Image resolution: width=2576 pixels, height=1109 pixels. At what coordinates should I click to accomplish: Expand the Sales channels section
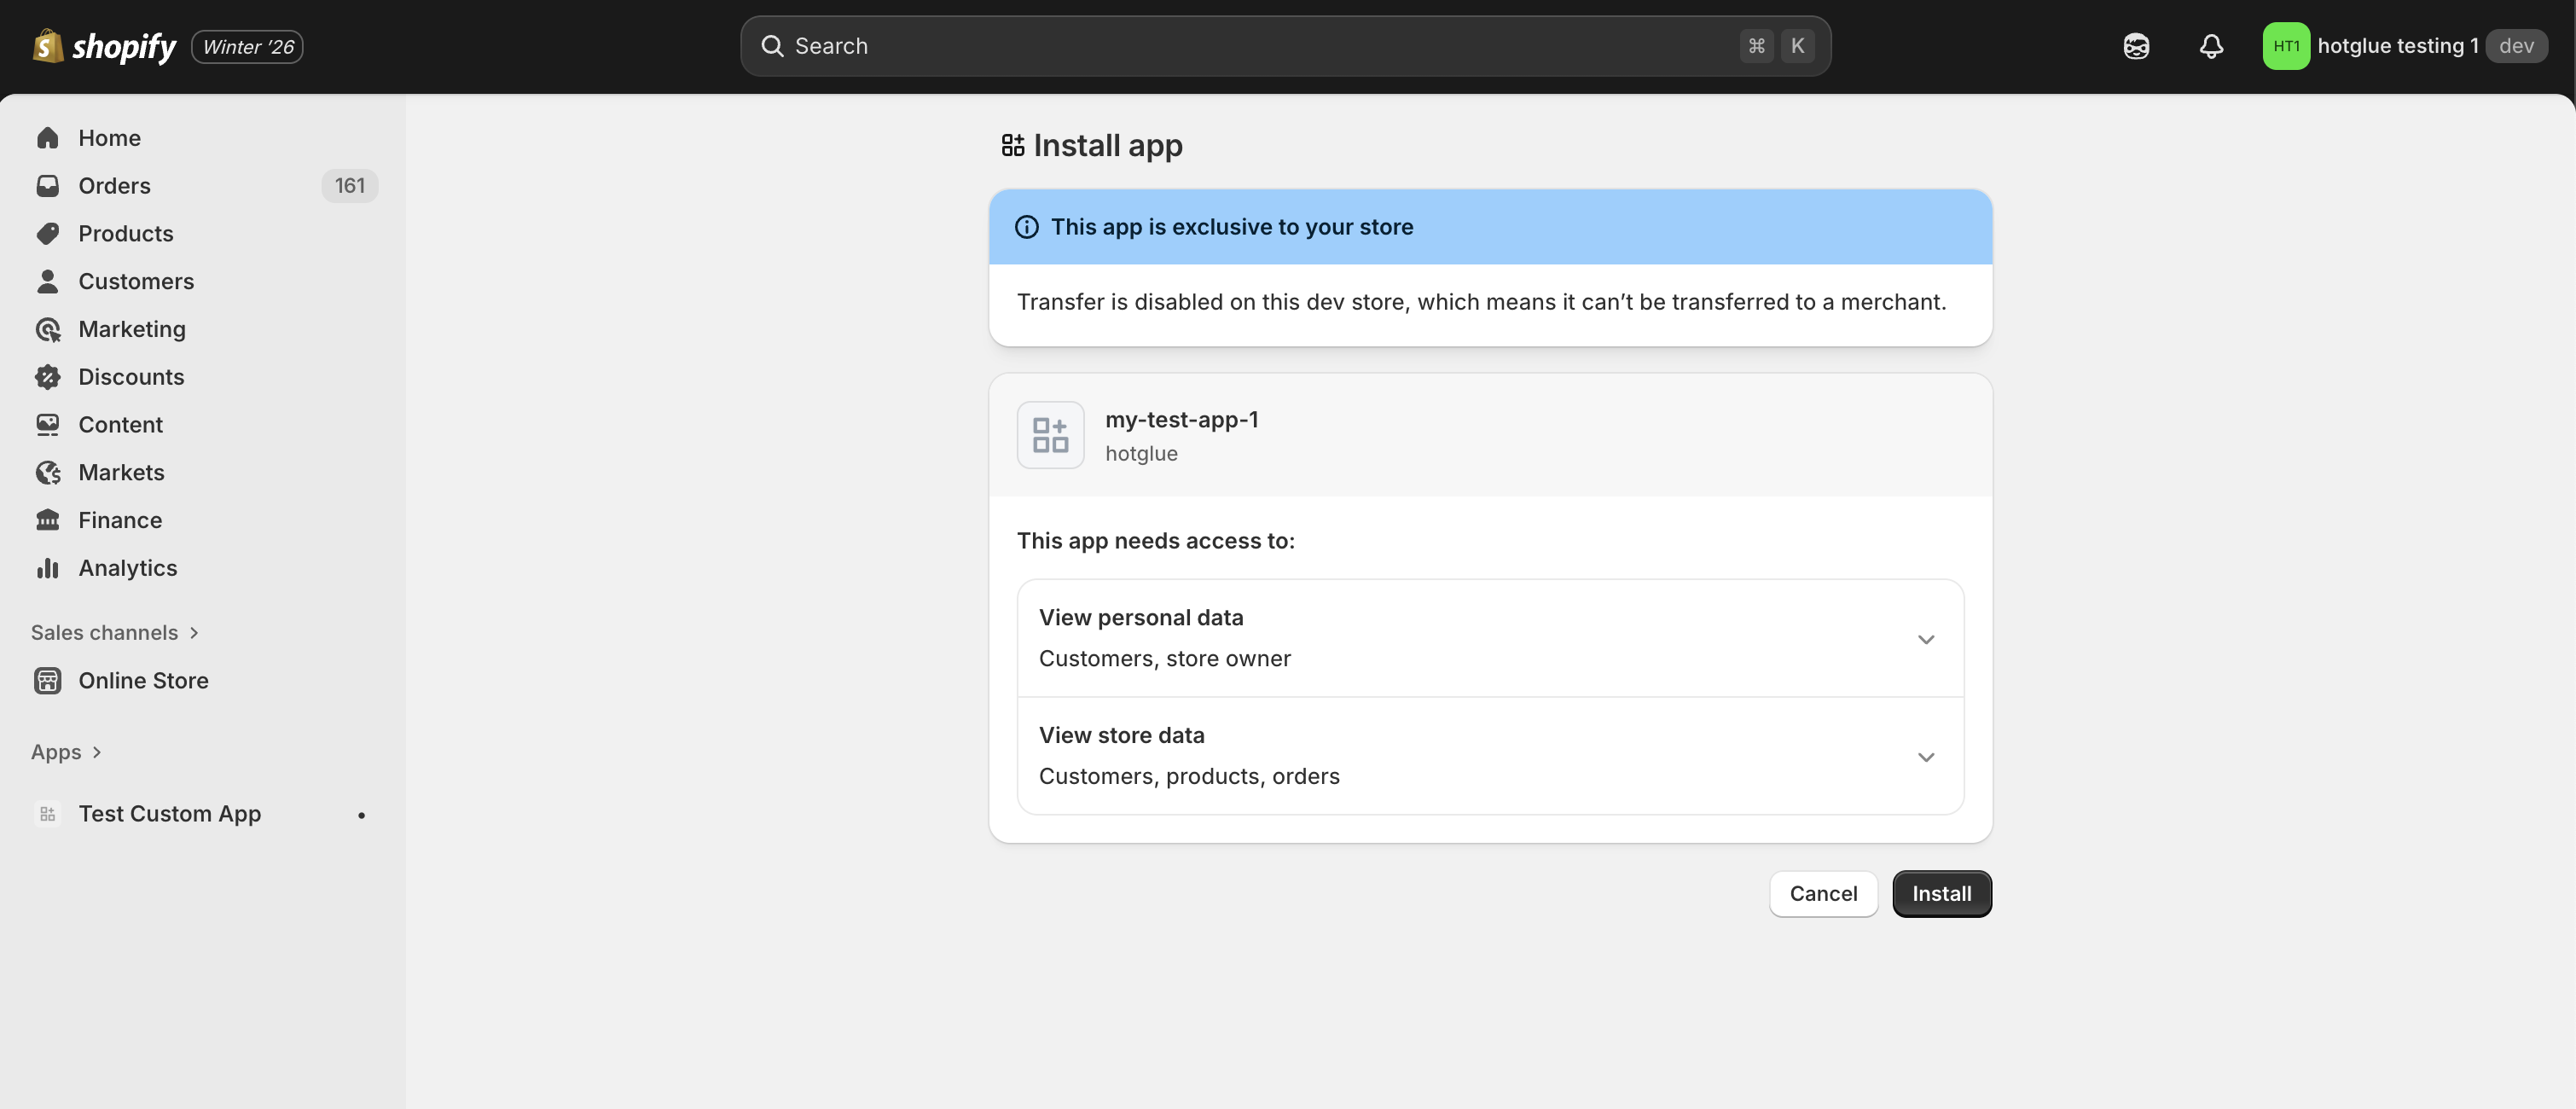coord(115,633)
